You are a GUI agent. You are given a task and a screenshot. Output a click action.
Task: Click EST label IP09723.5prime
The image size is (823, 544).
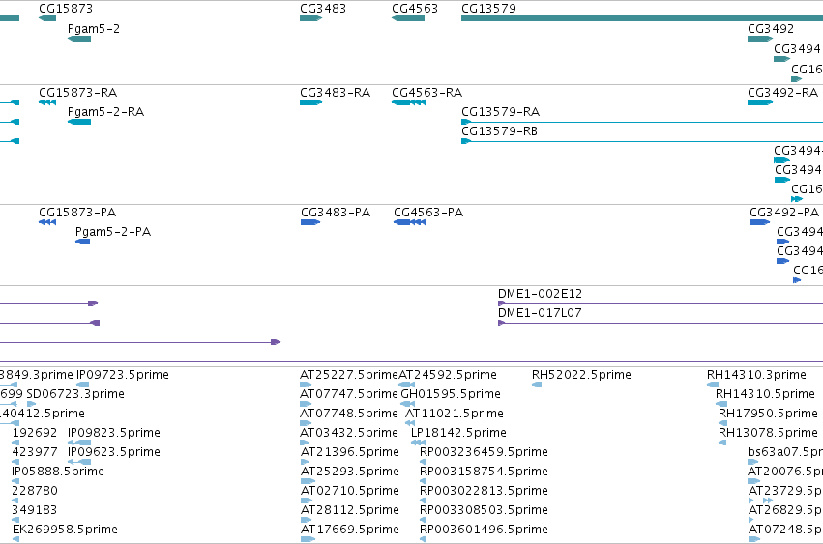tap(122, 375)
